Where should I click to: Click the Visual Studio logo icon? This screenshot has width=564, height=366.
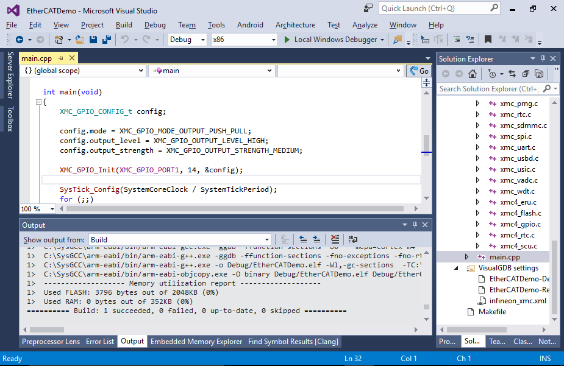pyautogui.click(x=13, y=10)
